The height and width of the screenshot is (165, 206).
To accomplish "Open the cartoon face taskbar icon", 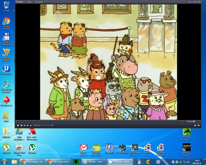I will tap(139, 162).
